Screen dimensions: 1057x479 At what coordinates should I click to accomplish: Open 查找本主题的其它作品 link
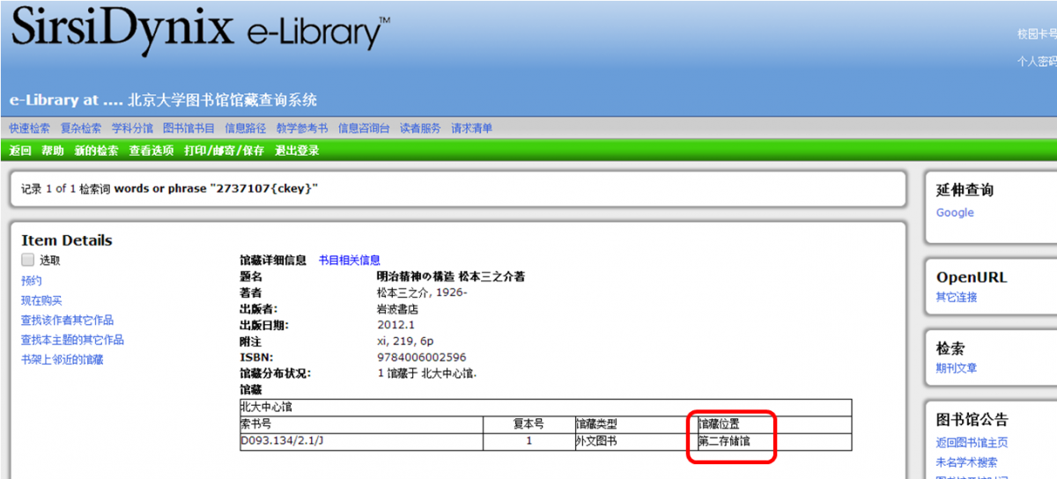point(72,340)
